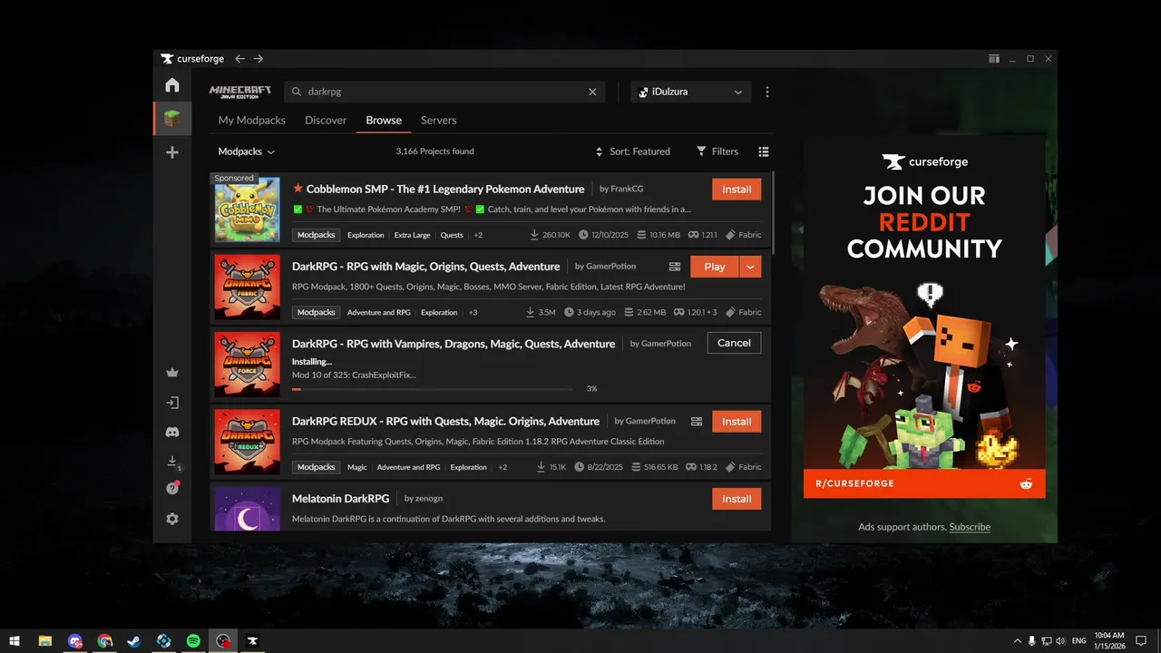
Task: Switch to the My Modpacks tab
Action: (252, 121)
